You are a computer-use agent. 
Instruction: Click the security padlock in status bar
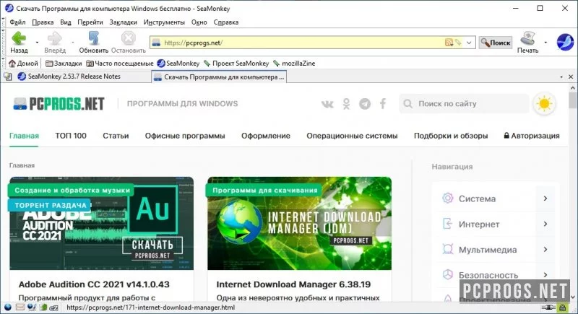(562, 307)
